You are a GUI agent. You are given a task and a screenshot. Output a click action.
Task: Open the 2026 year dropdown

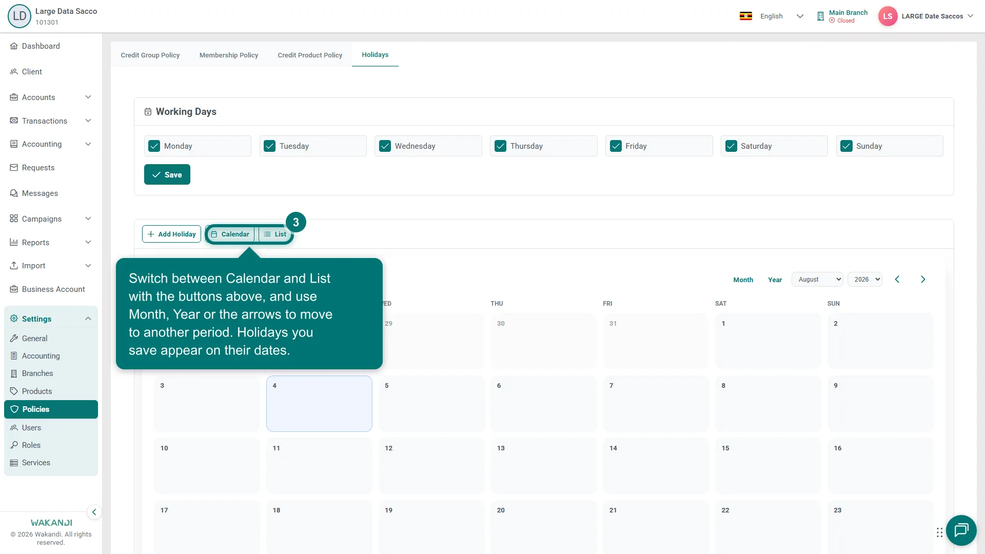tap(865, 280)
